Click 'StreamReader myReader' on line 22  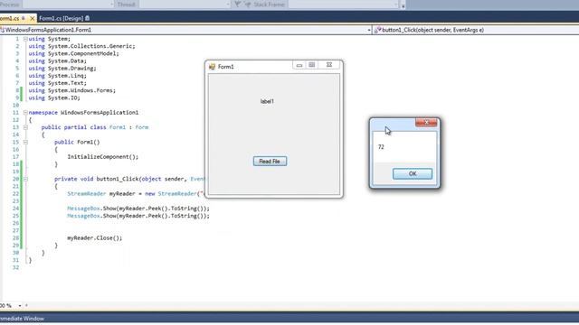pyautogui.click(x=101, y=193)
